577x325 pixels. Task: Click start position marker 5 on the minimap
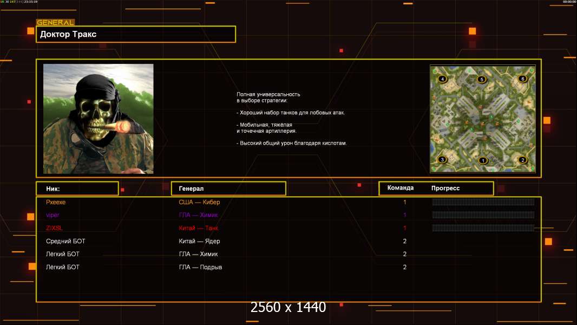[482, 80]
